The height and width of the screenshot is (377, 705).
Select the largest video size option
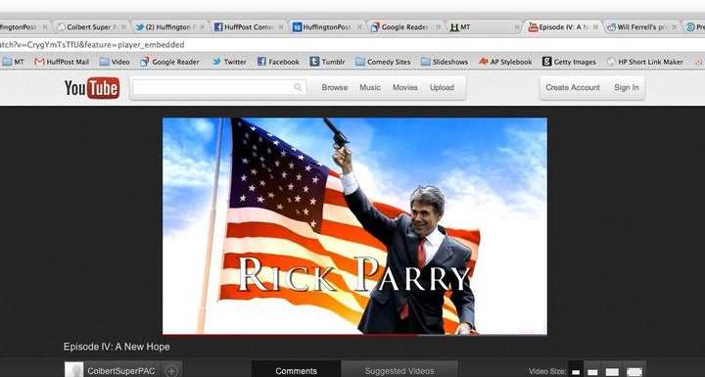click(634, 371)
